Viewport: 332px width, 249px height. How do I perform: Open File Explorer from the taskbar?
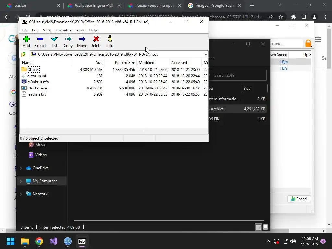pyautogui.click(x=25, y=241)
